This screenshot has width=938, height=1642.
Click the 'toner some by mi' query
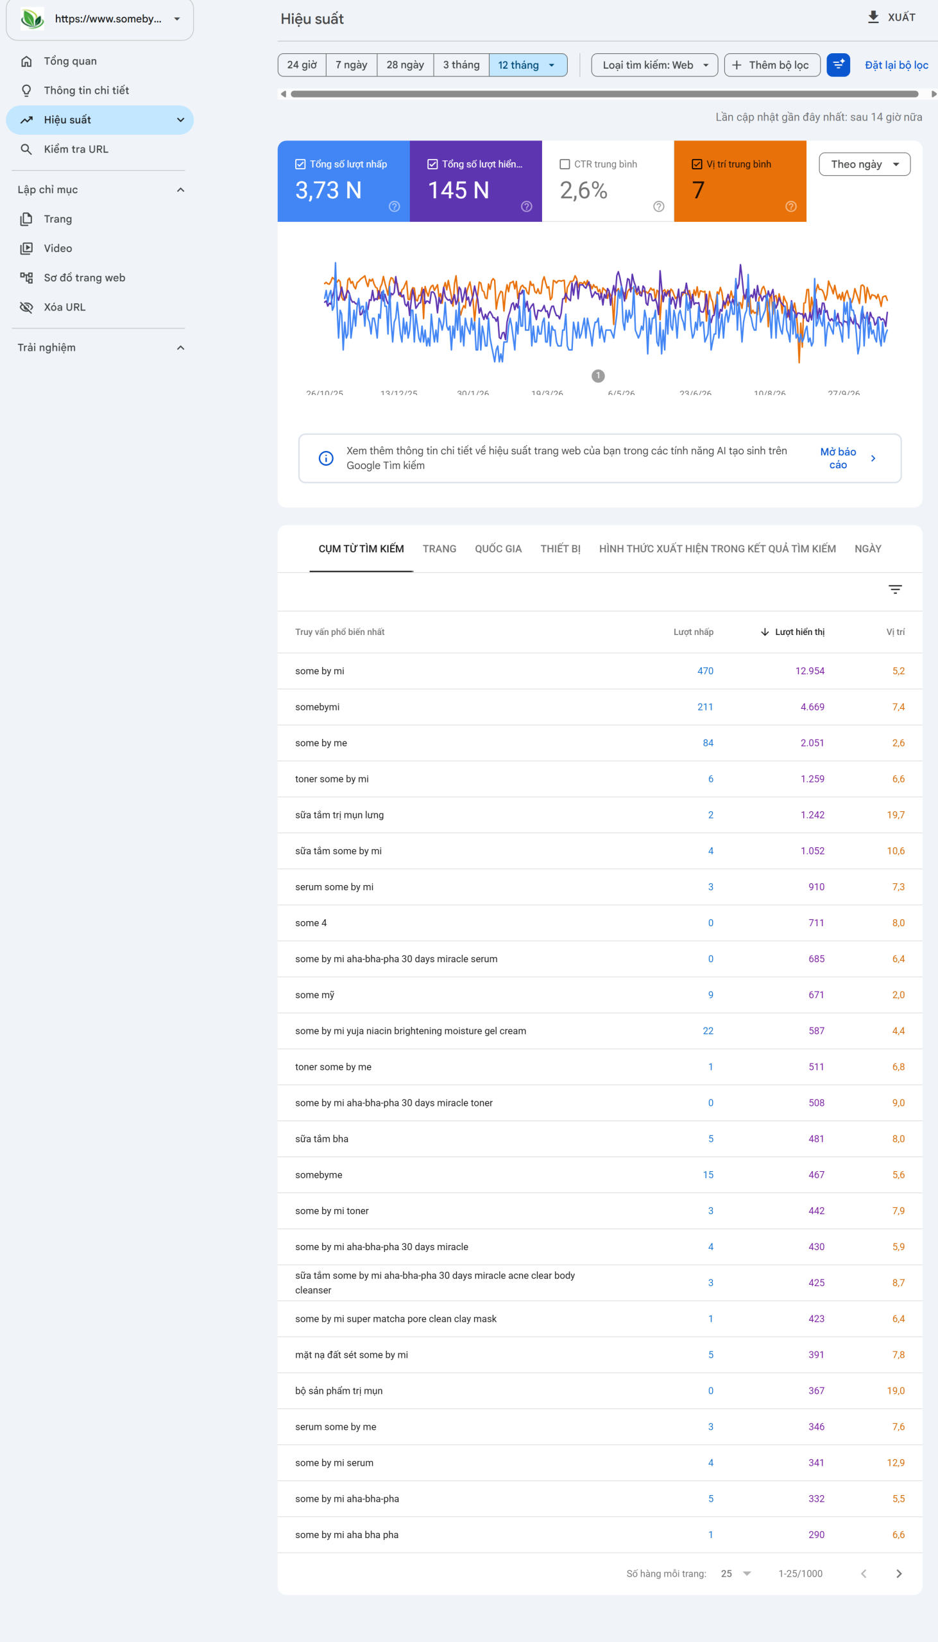tap(332, 779)
